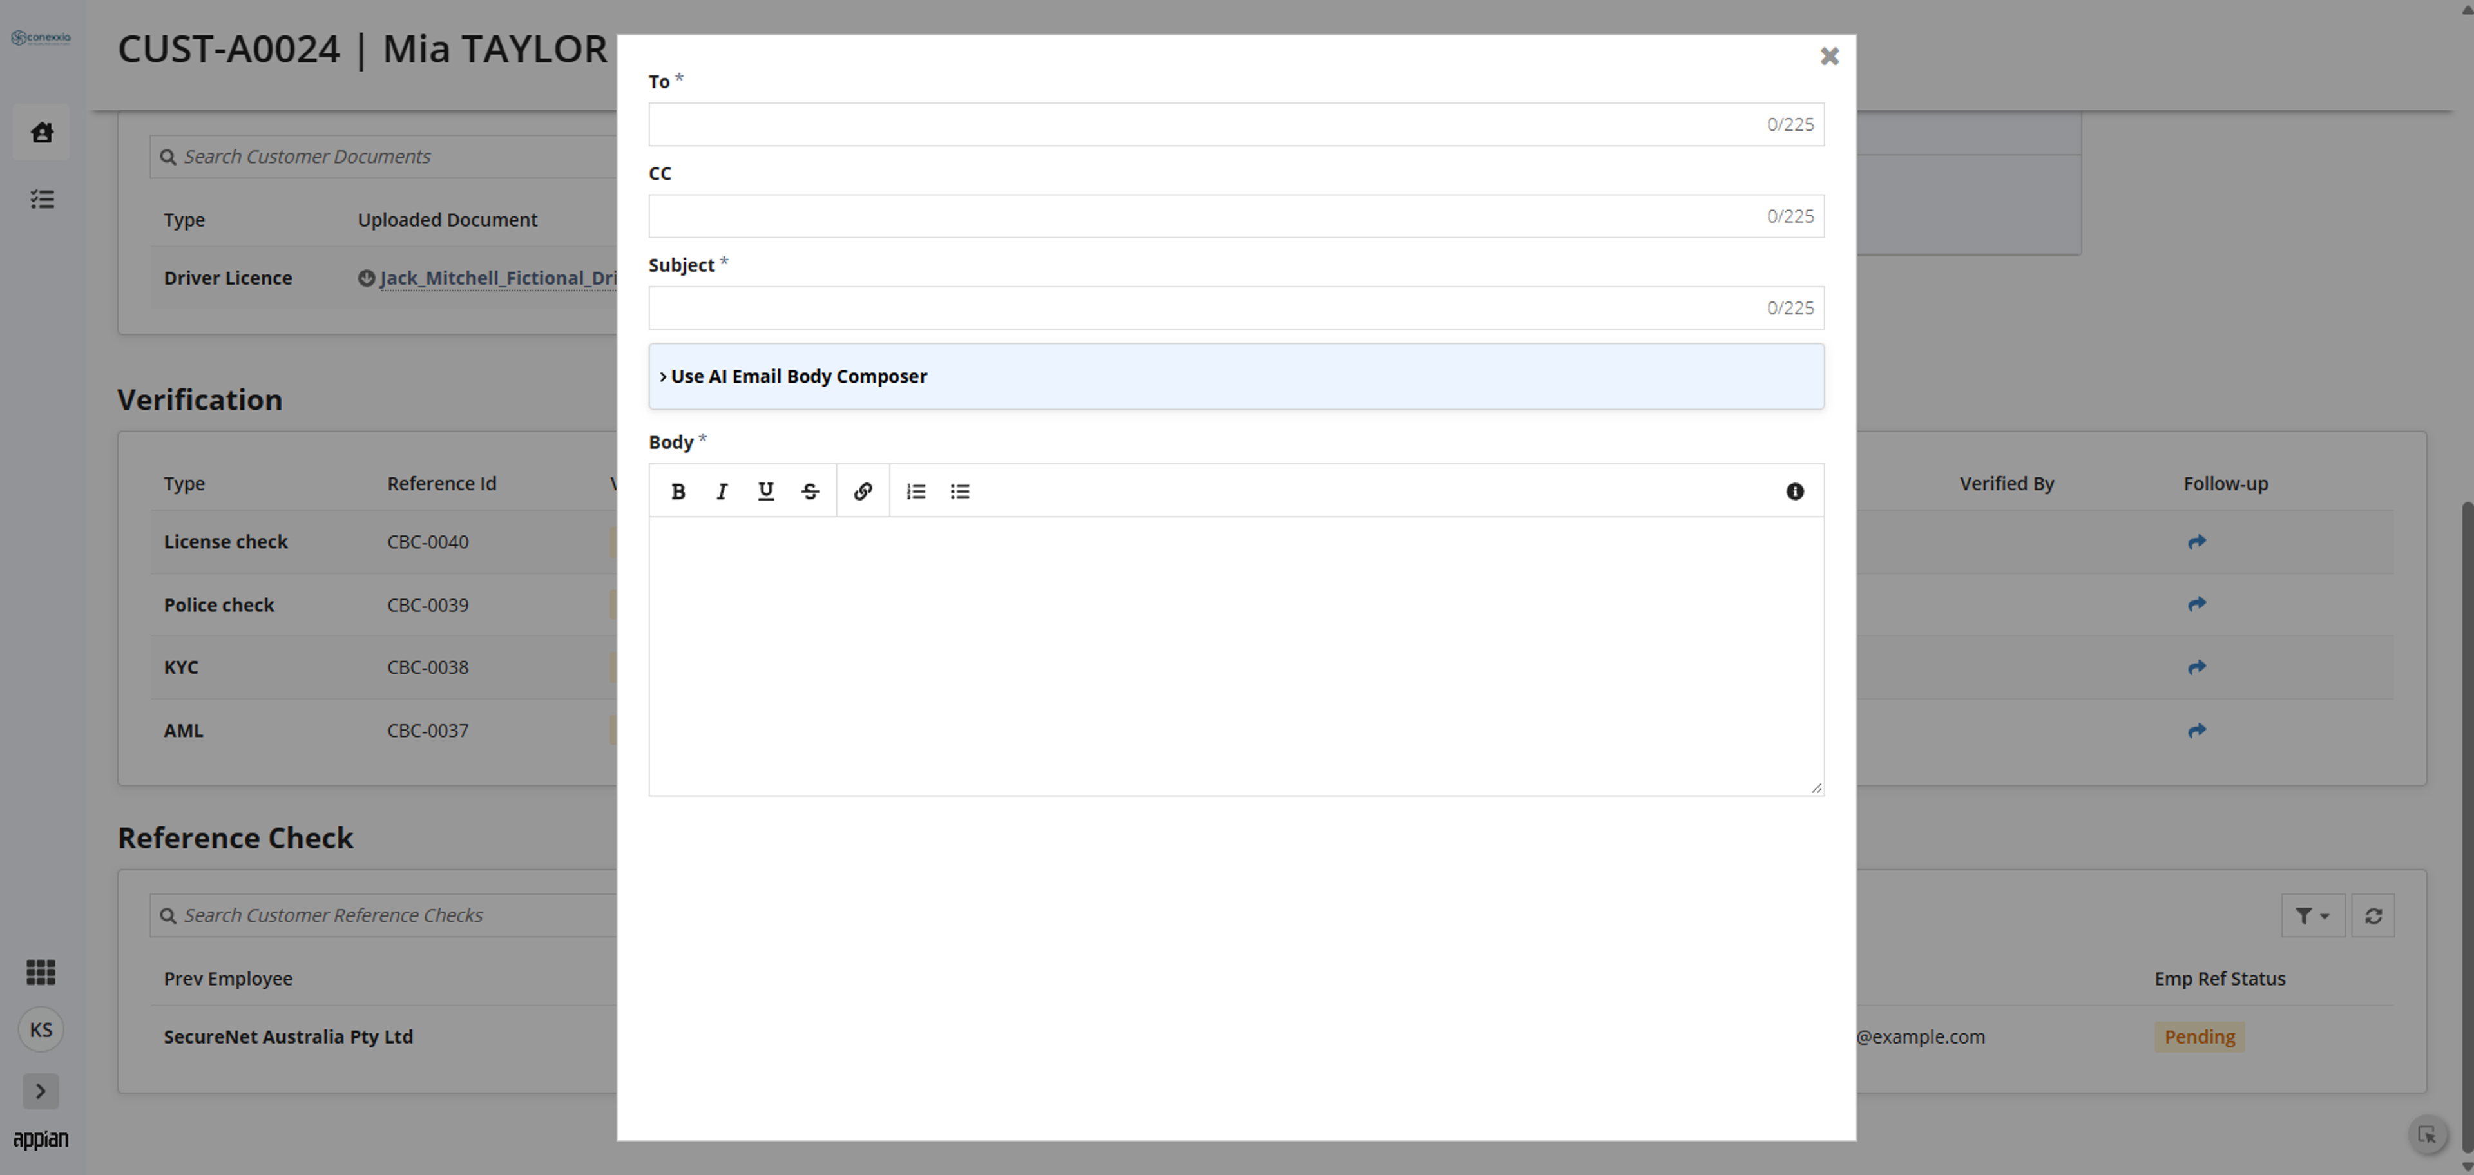The image size is (2474, 1175).
Task: Insert a hyperlink in the email body
Action: pos(863,492)
